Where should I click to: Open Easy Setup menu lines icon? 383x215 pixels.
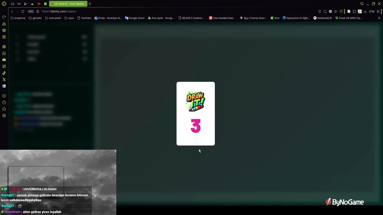coord(378,11)
